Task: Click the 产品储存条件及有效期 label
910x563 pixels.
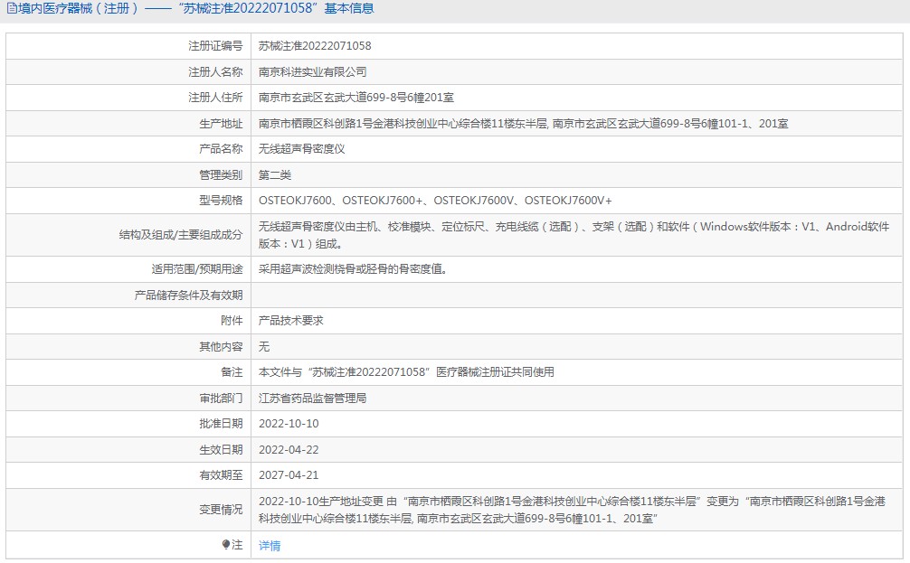Action: pos(189,296)
